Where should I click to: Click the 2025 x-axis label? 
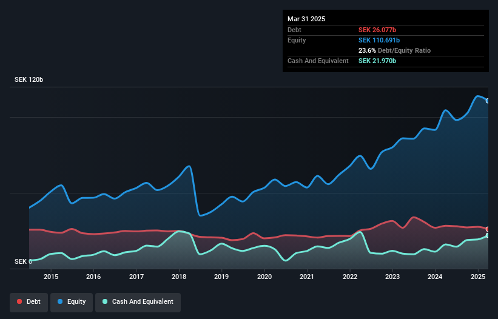pos(478,277)
